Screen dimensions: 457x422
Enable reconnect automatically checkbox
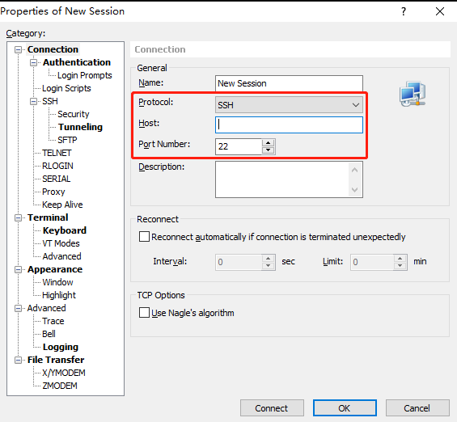pyautogui.click(x=144, y=237)
